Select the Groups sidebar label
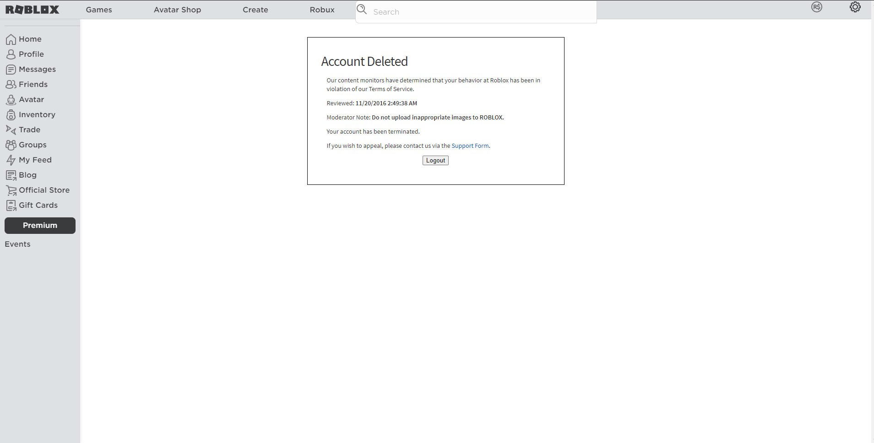 33,145
